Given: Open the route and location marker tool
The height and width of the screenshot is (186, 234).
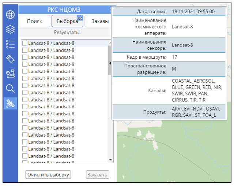Looking at the screenshot, I should [x=10, y=74].
